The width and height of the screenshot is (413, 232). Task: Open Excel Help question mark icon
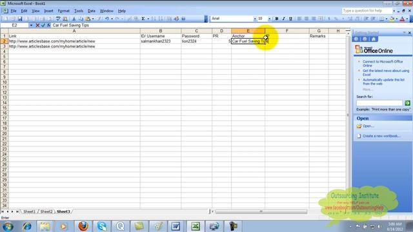pyautogui.click(x=183, y=19)
